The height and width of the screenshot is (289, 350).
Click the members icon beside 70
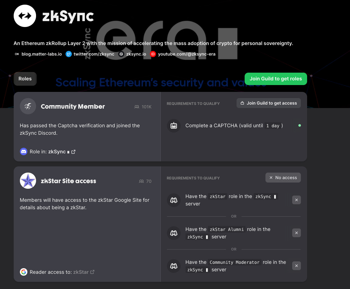141,181
